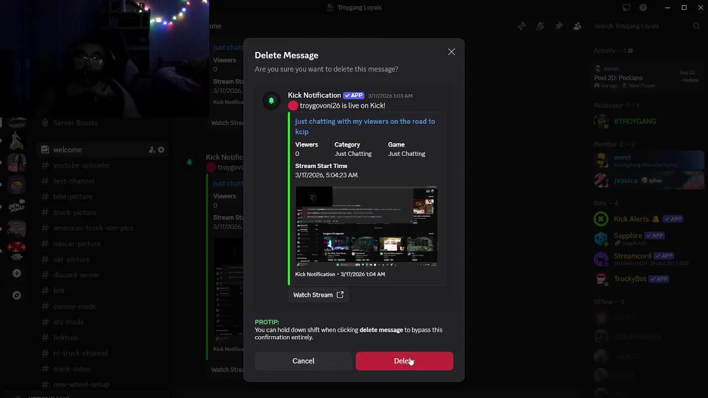Image resolution: width=708 pixels, height=398 pixels.
Task: Open the help question mark icon
Action: (x=643, y=8)
